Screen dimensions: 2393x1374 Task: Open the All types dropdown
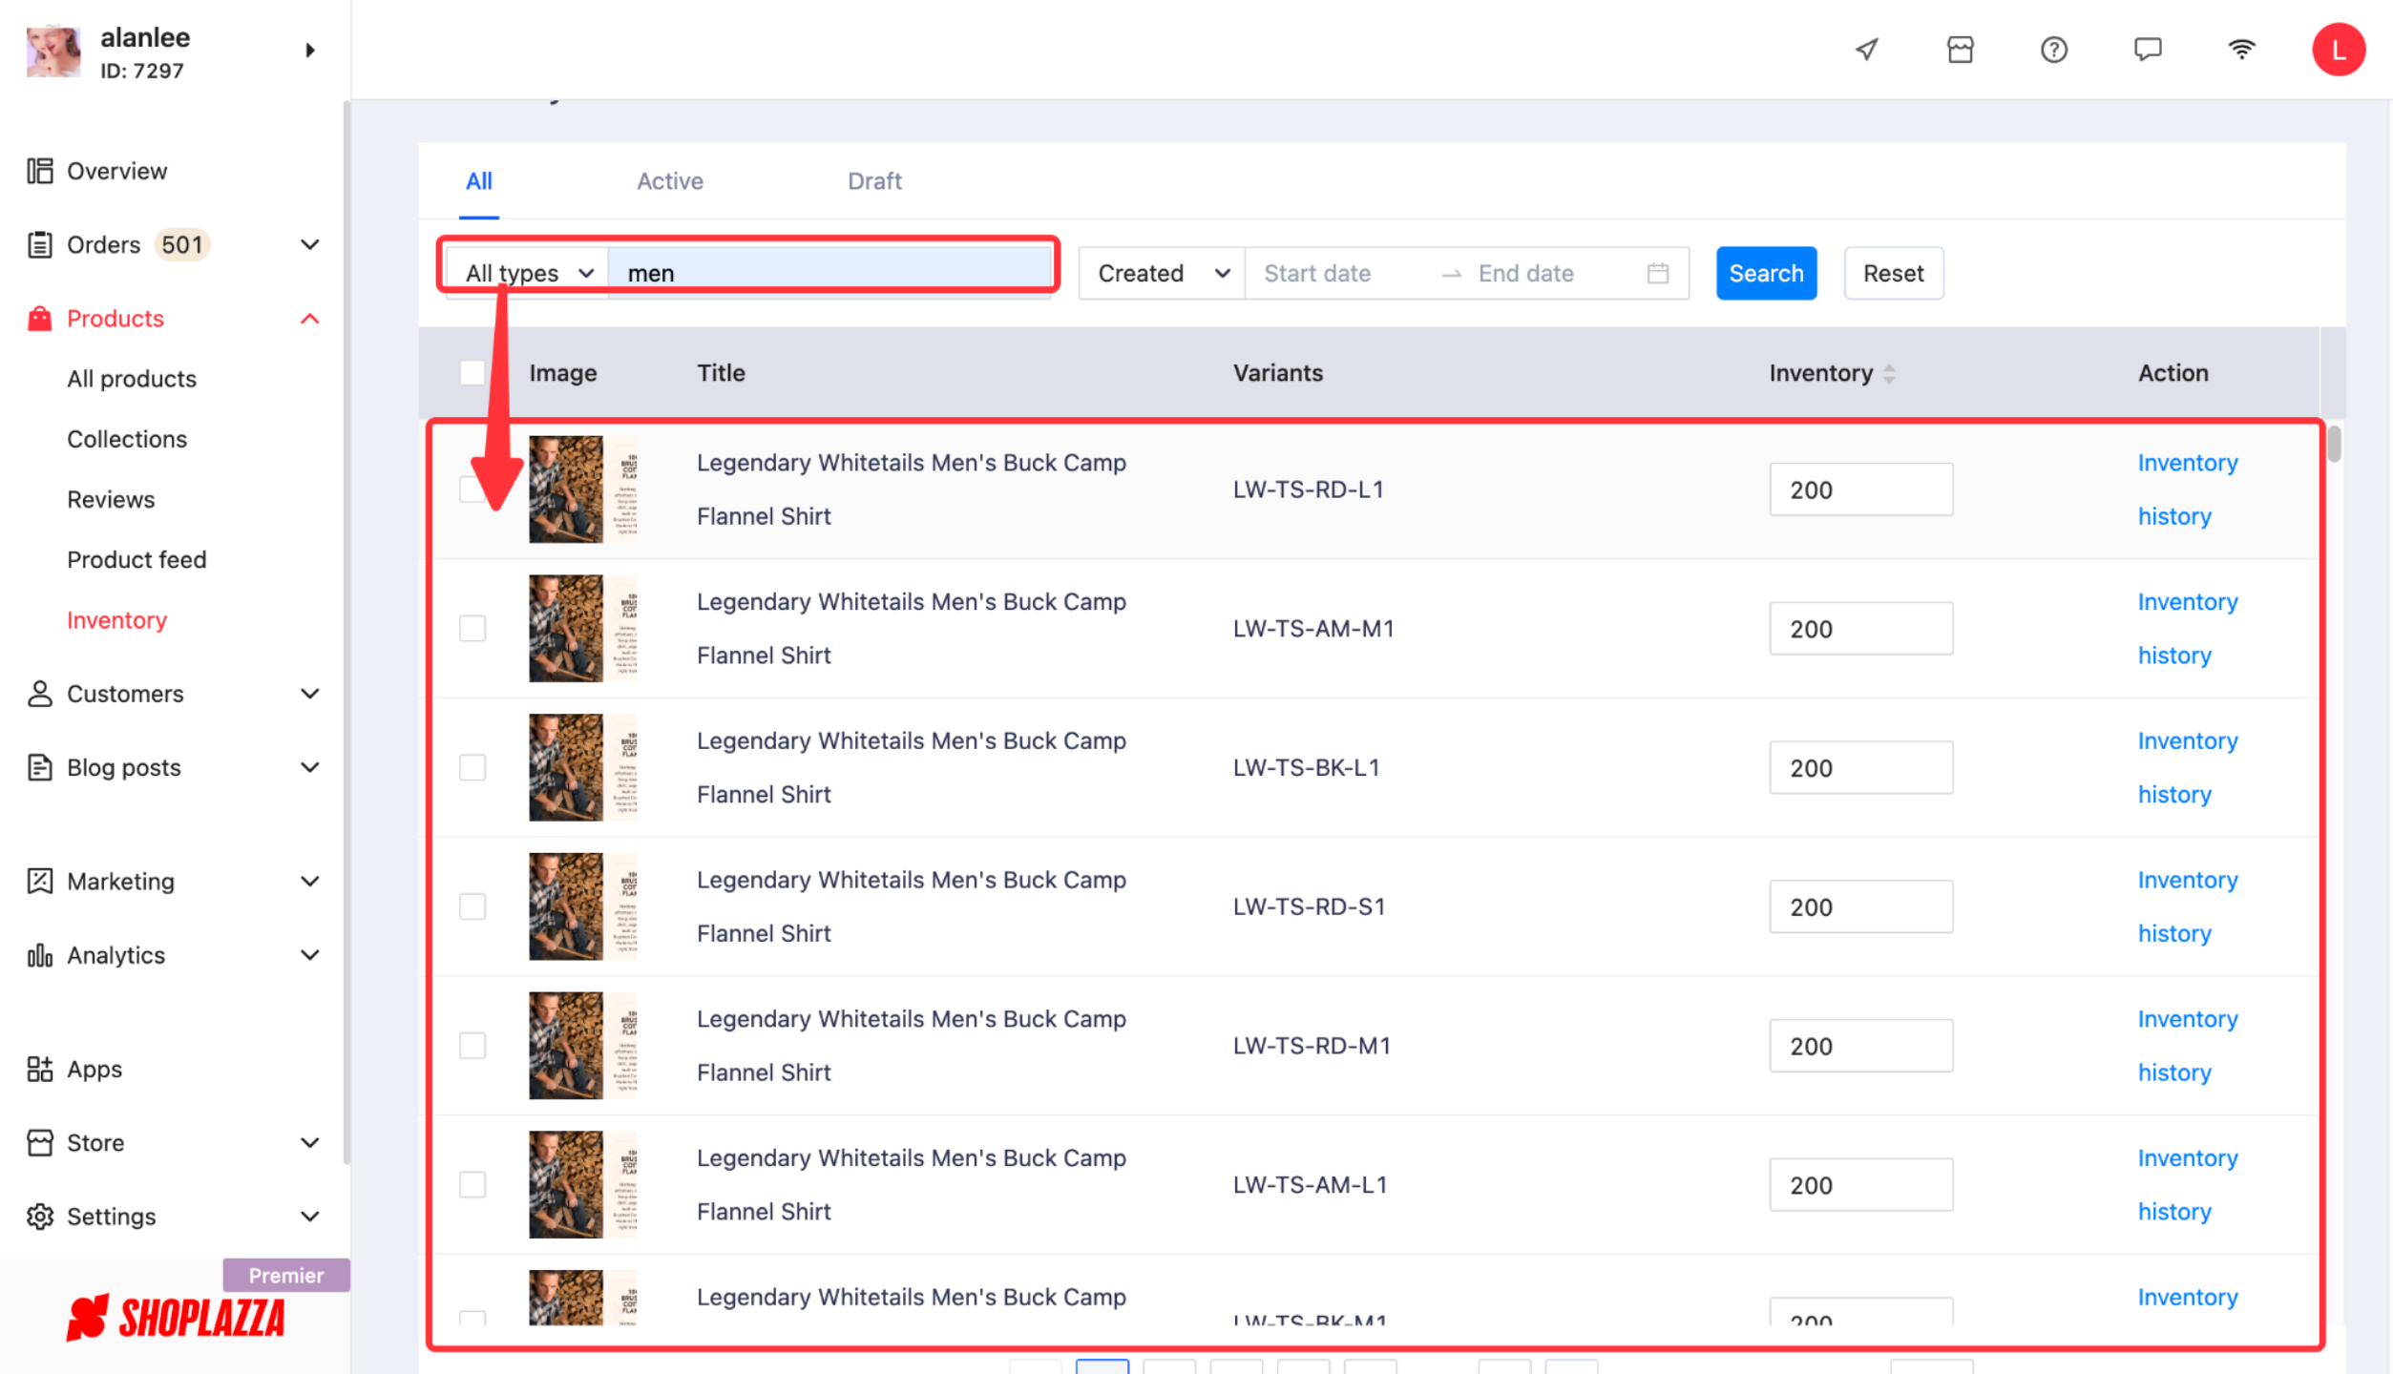click(x=527, y=274)
